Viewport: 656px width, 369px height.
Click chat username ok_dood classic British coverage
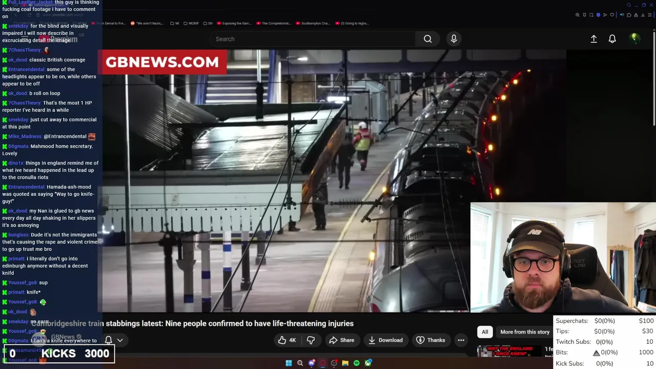coord(17,59)
